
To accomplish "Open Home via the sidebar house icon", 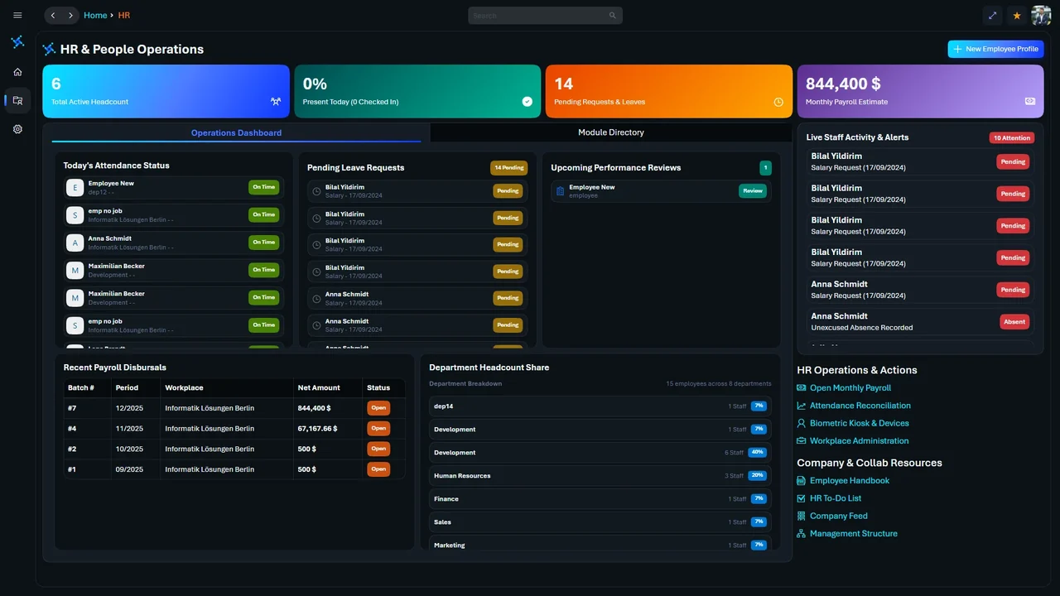I will click(17, 72).
